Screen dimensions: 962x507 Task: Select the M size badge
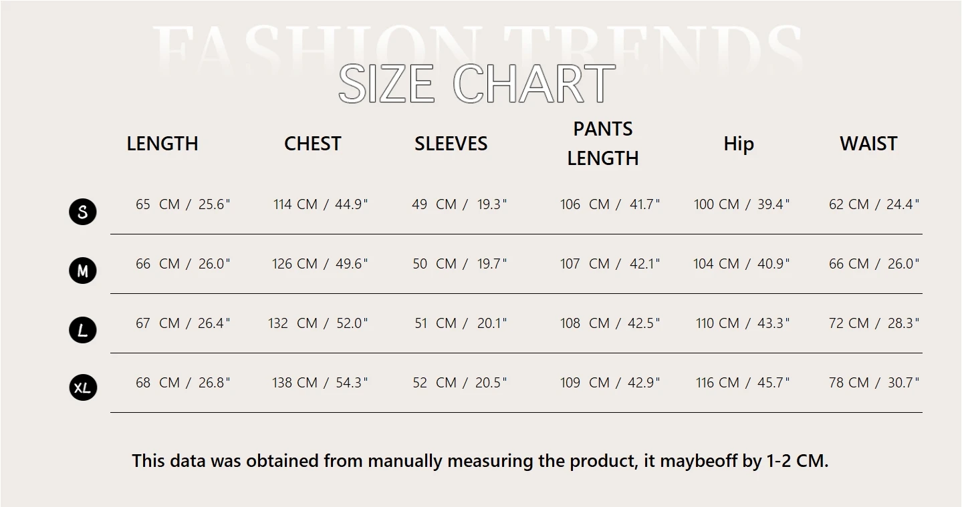(x=83, y=271)
